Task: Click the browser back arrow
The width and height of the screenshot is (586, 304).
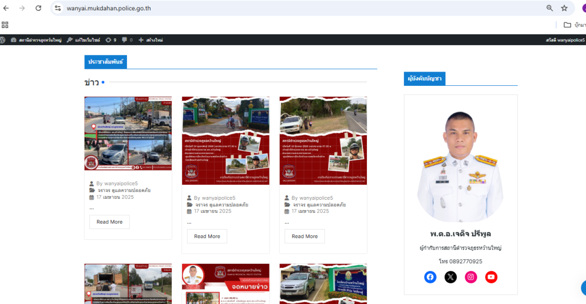Action: tap(6, 8)
